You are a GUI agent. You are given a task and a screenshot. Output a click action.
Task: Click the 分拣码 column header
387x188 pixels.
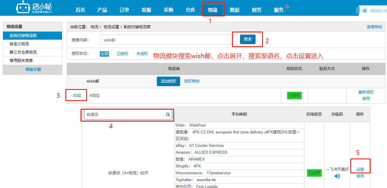coord(337,114)
